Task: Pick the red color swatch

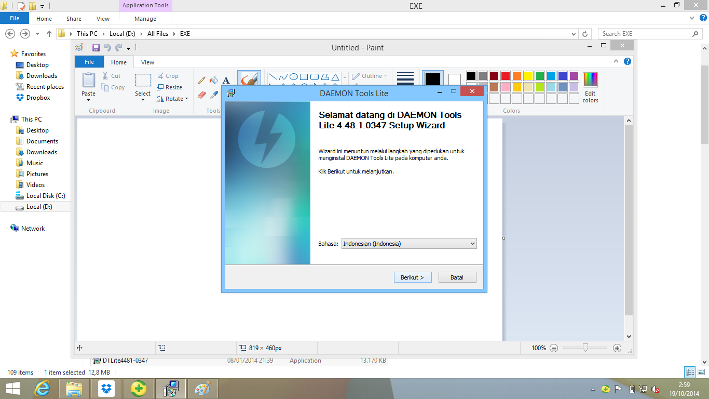Action: coord(505,76)
